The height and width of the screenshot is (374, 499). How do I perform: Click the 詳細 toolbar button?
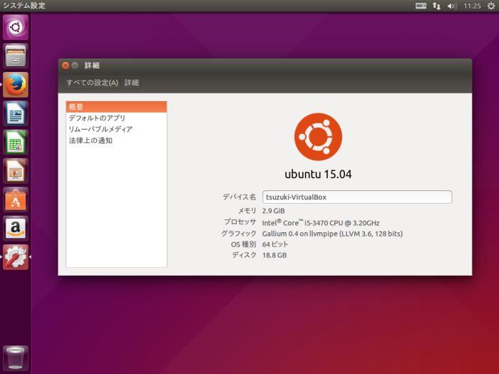pos(131,83)
